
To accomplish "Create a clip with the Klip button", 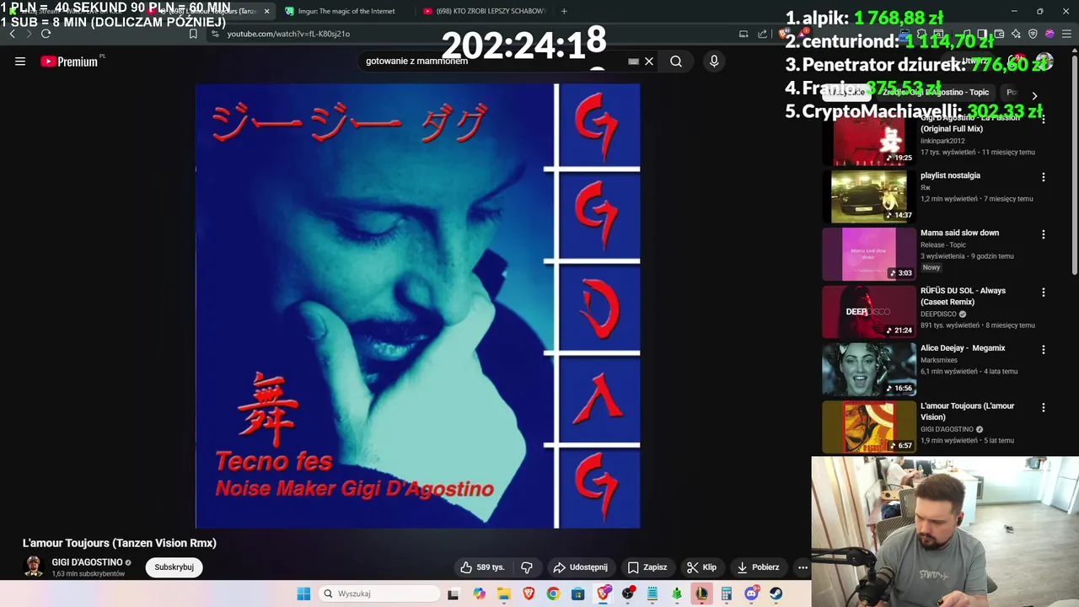I will [x=701, y=567].
